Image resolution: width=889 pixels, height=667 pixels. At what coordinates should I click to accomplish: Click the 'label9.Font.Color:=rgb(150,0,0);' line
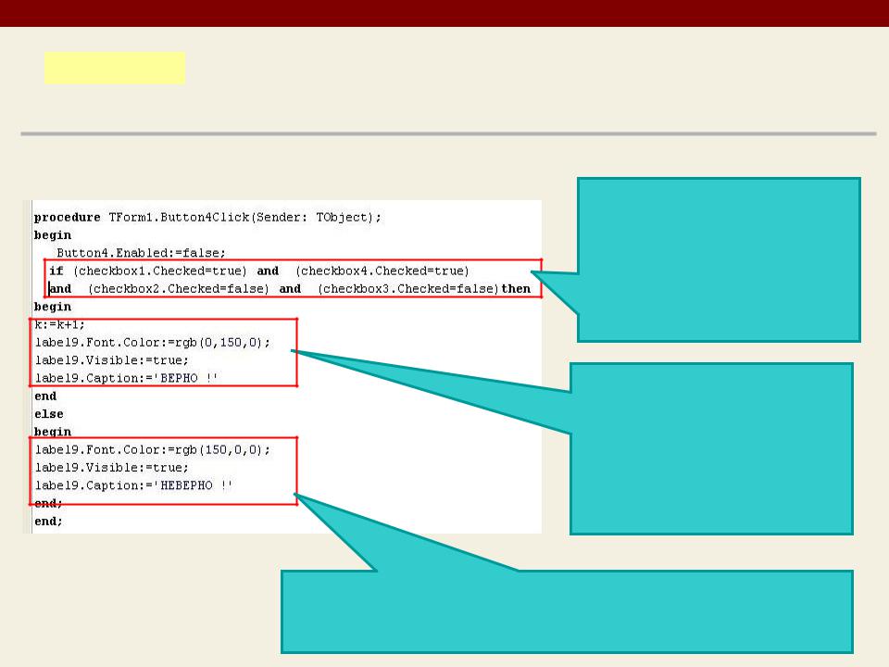click(153, 450)
